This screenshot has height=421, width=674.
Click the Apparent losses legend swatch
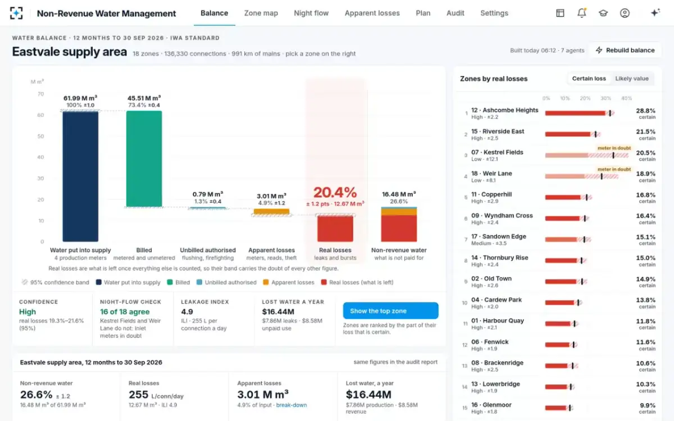coord(266,282)
